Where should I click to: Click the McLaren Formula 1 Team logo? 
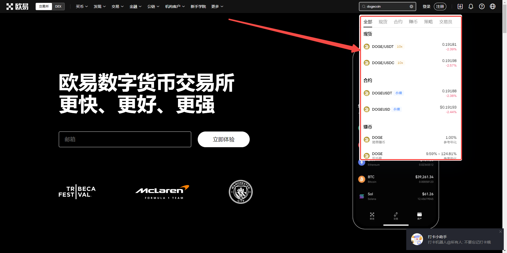coord(162,192)
